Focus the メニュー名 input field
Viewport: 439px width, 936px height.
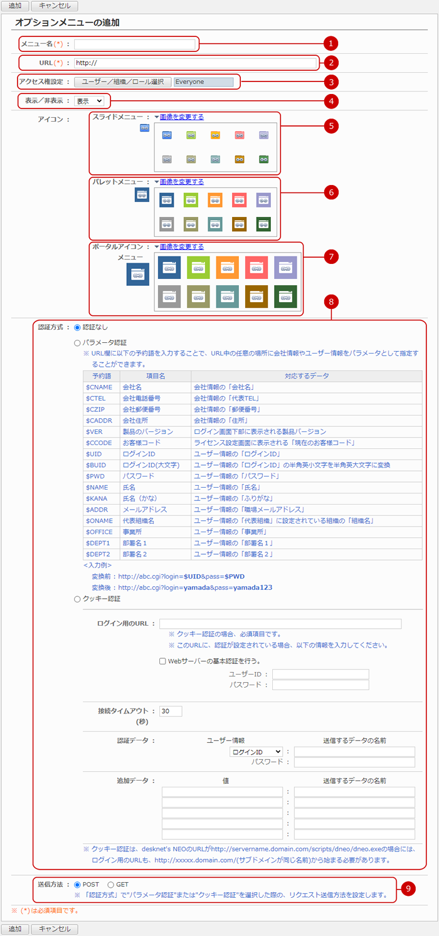tap(135, 44)
